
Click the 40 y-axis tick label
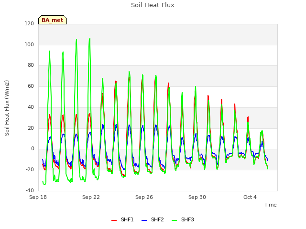(x=31, y=107)
